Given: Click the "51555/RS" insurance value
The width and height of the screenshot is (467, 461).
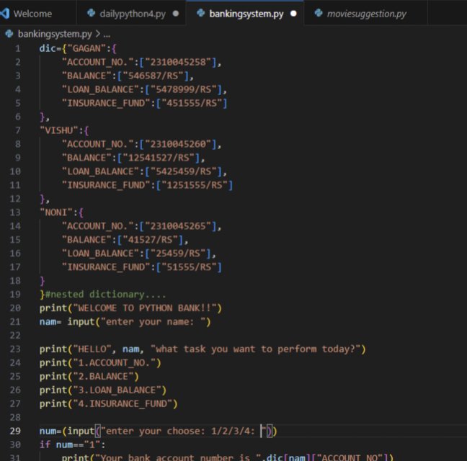Looking at the screenshot, I should (x=189, y=267).
